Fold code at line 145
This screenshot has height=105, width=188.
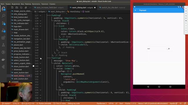click(41, 63)
